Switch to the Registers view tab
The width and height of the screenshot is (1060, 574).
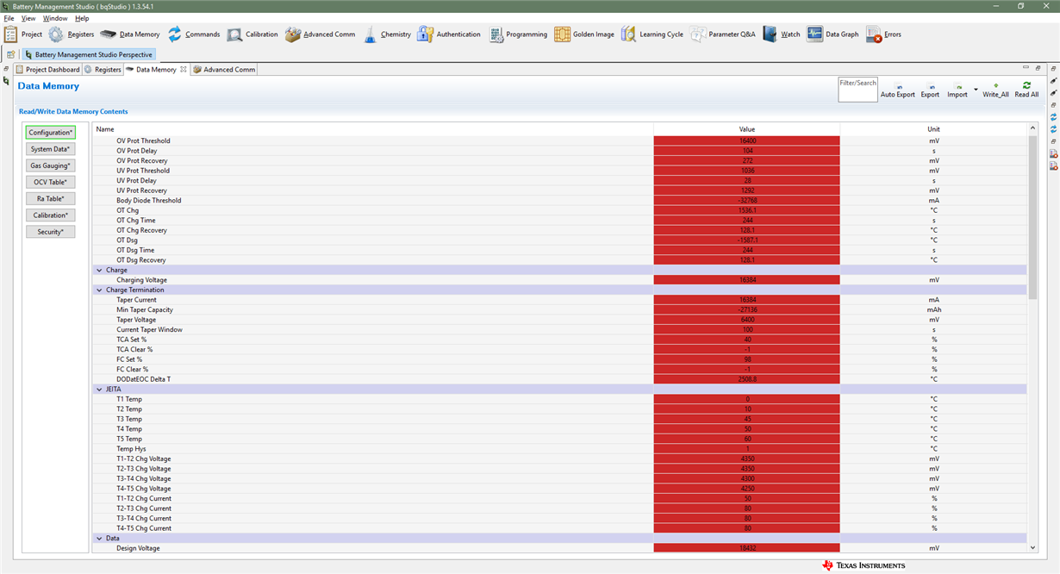103,69
